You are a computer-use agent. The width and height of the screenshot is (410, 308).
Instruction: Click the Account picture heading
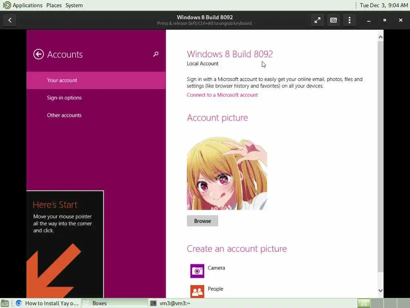point(217,118)
